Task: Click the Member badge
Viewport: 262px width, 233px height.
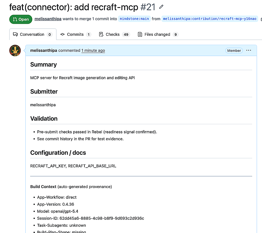Action: coord(234,51)
